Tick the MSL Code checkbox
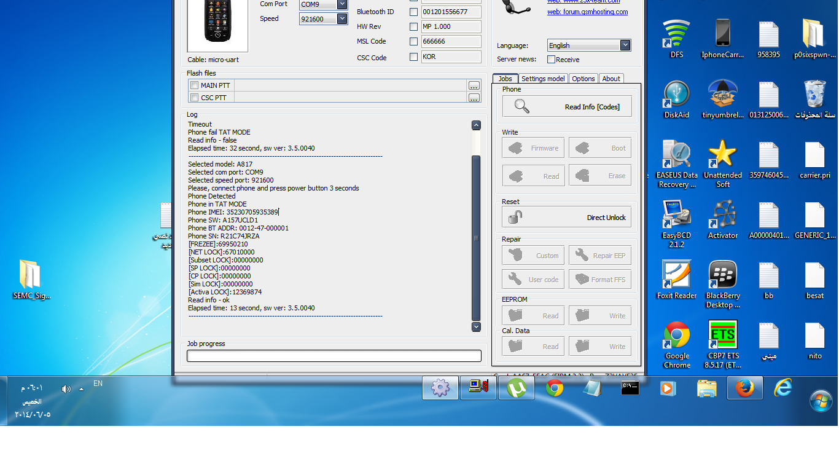Screen dimensions: 839x472 point(413,41)
